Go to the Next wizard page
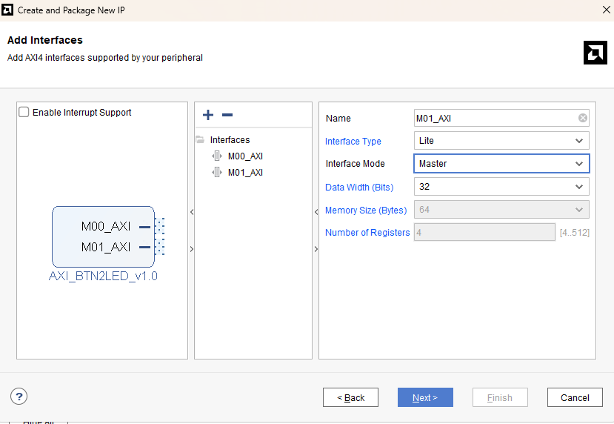Viewport: 614px width, 424px height. (425, 397)
